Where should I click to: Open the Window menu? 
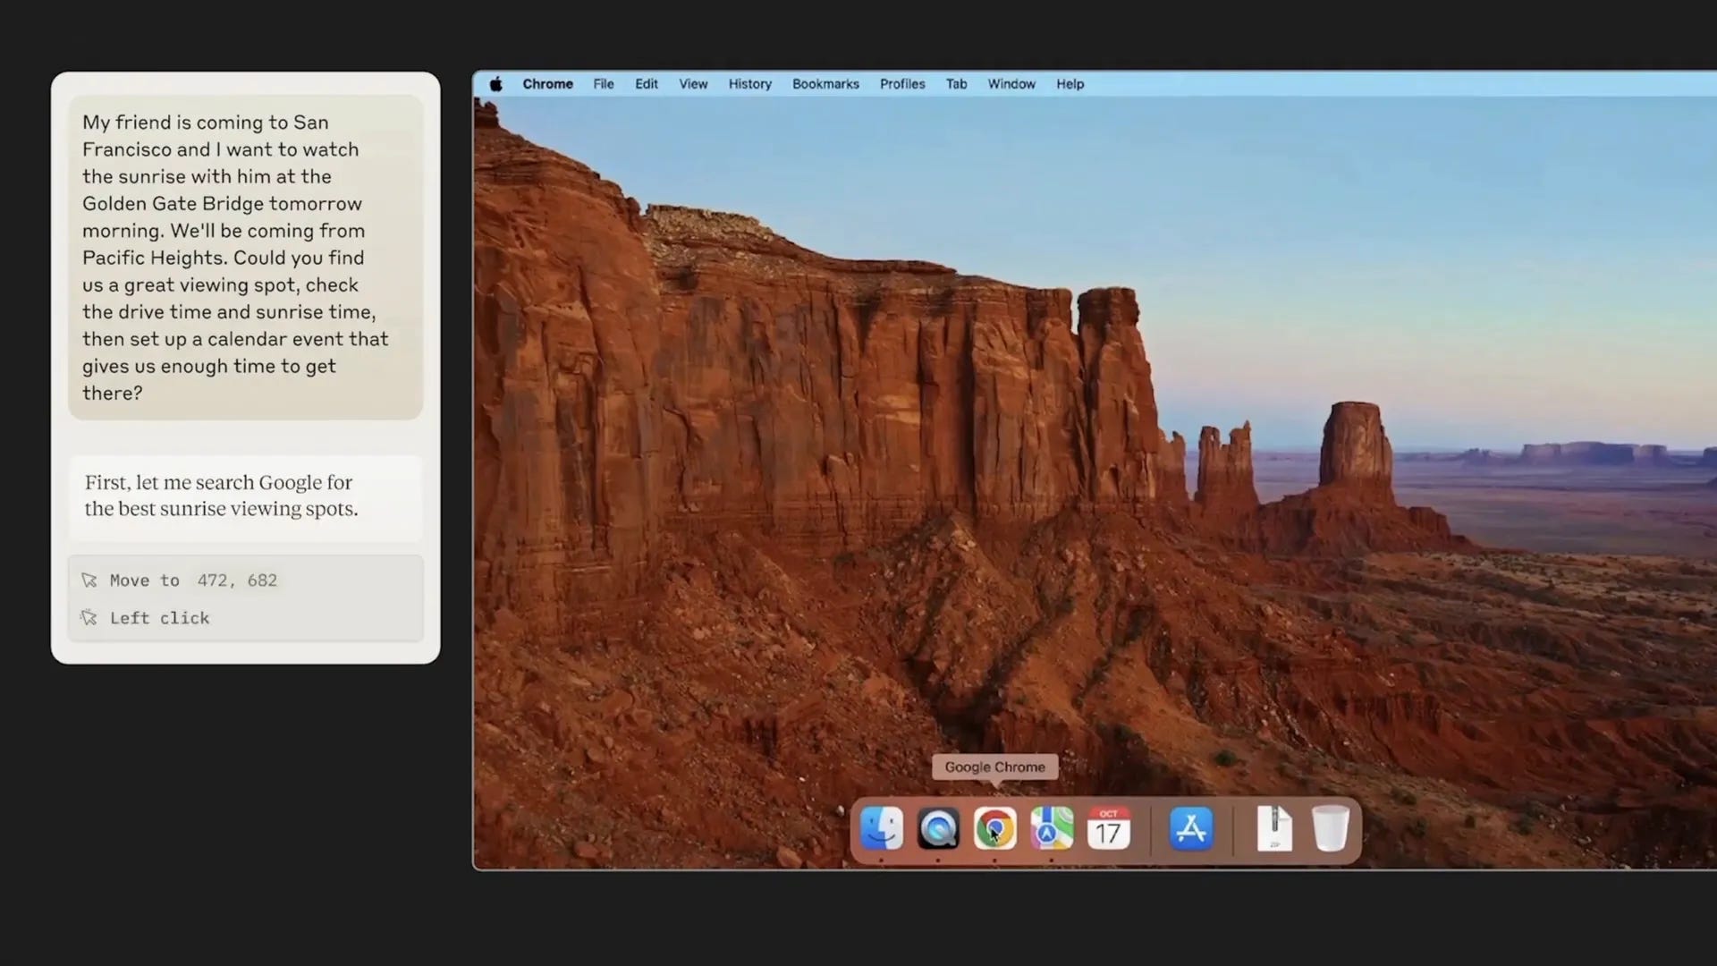(x=1011, y=84)
